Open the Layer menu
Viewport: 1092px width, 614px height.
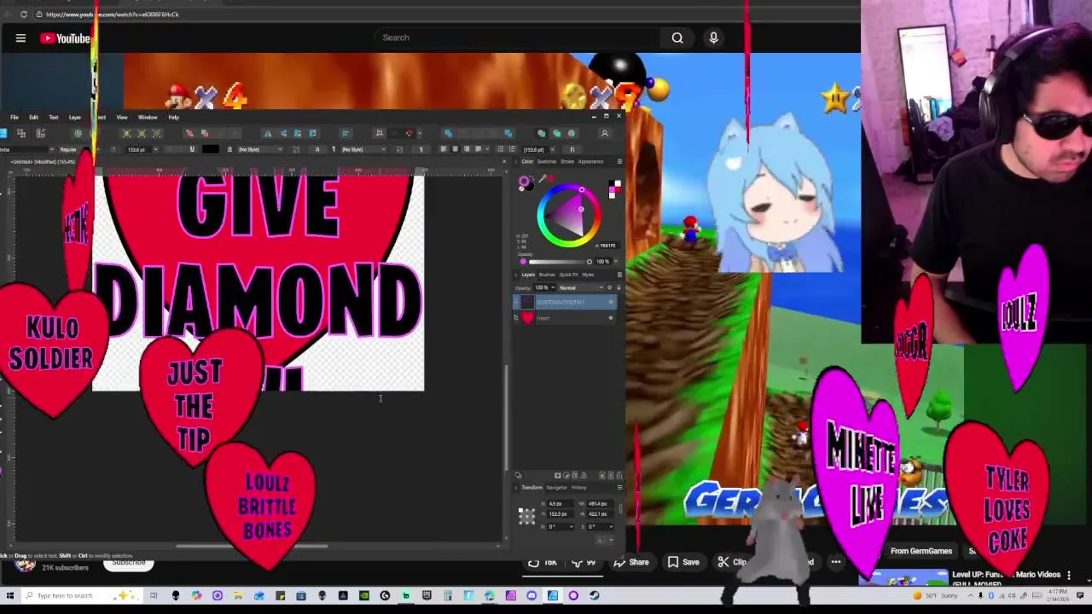coord(74,117)
